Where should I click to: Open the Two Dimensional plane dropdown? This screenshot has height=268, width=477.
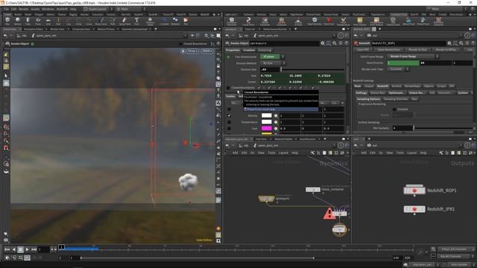pyautogui.click(x=272, y=57)
